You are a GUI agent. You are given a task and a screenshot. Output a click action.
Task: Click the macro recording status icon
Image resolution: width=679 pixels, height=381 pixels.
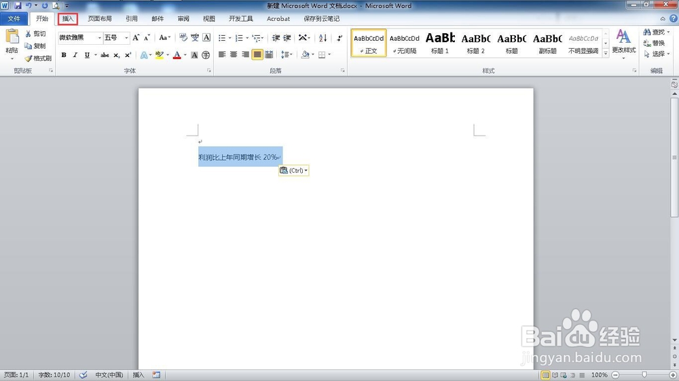click(156, 375)
